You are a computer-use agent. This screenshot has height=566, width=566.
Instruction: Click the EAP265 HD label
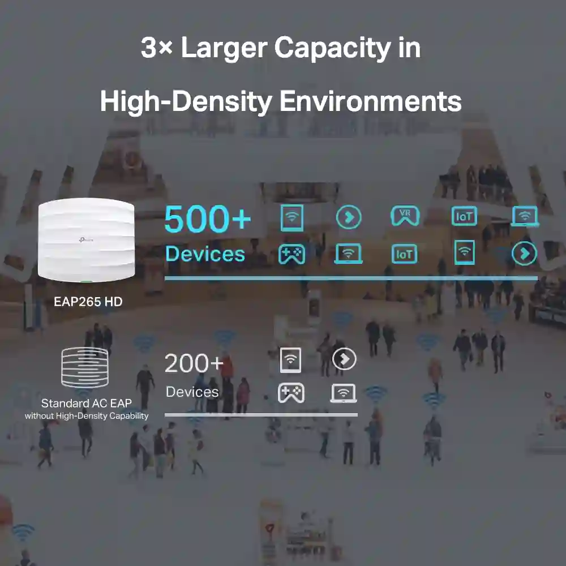point(88,302)
